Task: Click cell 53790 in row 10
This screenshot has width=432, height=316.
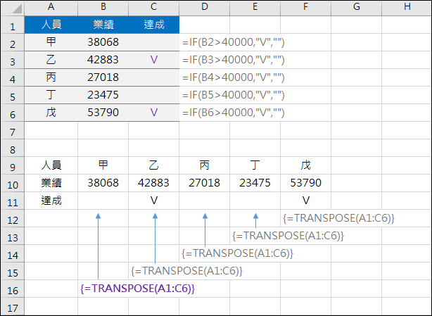Action: (x=305, y=183)
